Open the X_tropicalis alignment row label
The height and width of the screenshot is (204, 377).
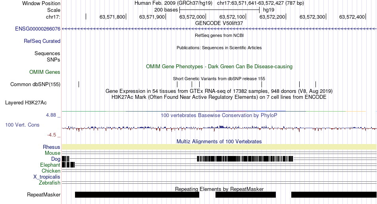click(47, 177)
